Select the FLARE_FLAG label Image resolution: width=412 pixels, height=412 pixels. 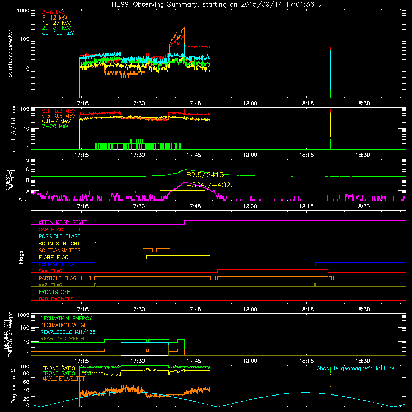point(54,257)
